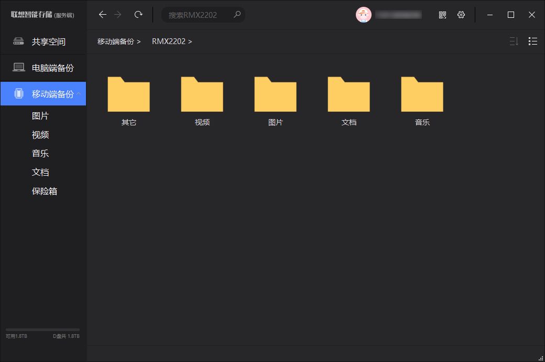Open the settings gear menu
Image resolution: width=545 pixels, height=362 pixels.
(x=461, y=15)
